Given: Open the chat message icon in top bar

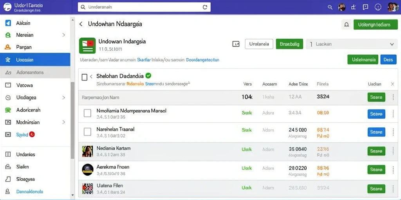Looking at the screenshot, I should [x=365, y=7].
